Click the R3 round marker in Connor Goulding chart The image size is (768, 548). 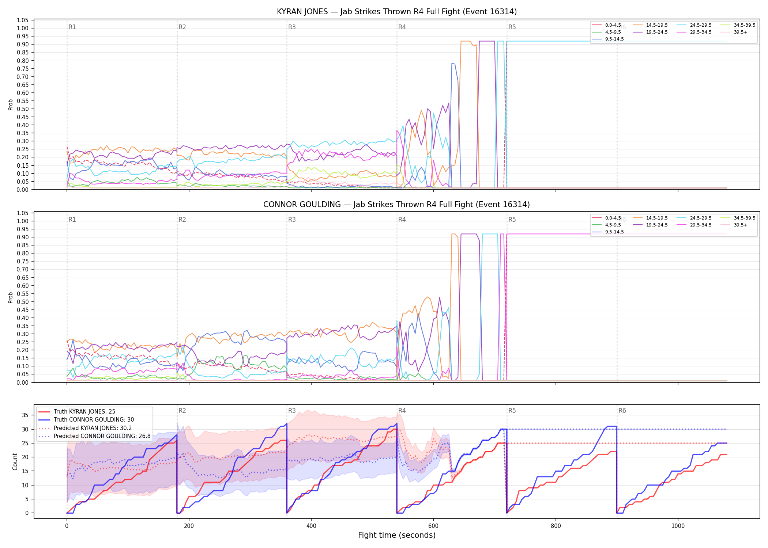[292, 220]
